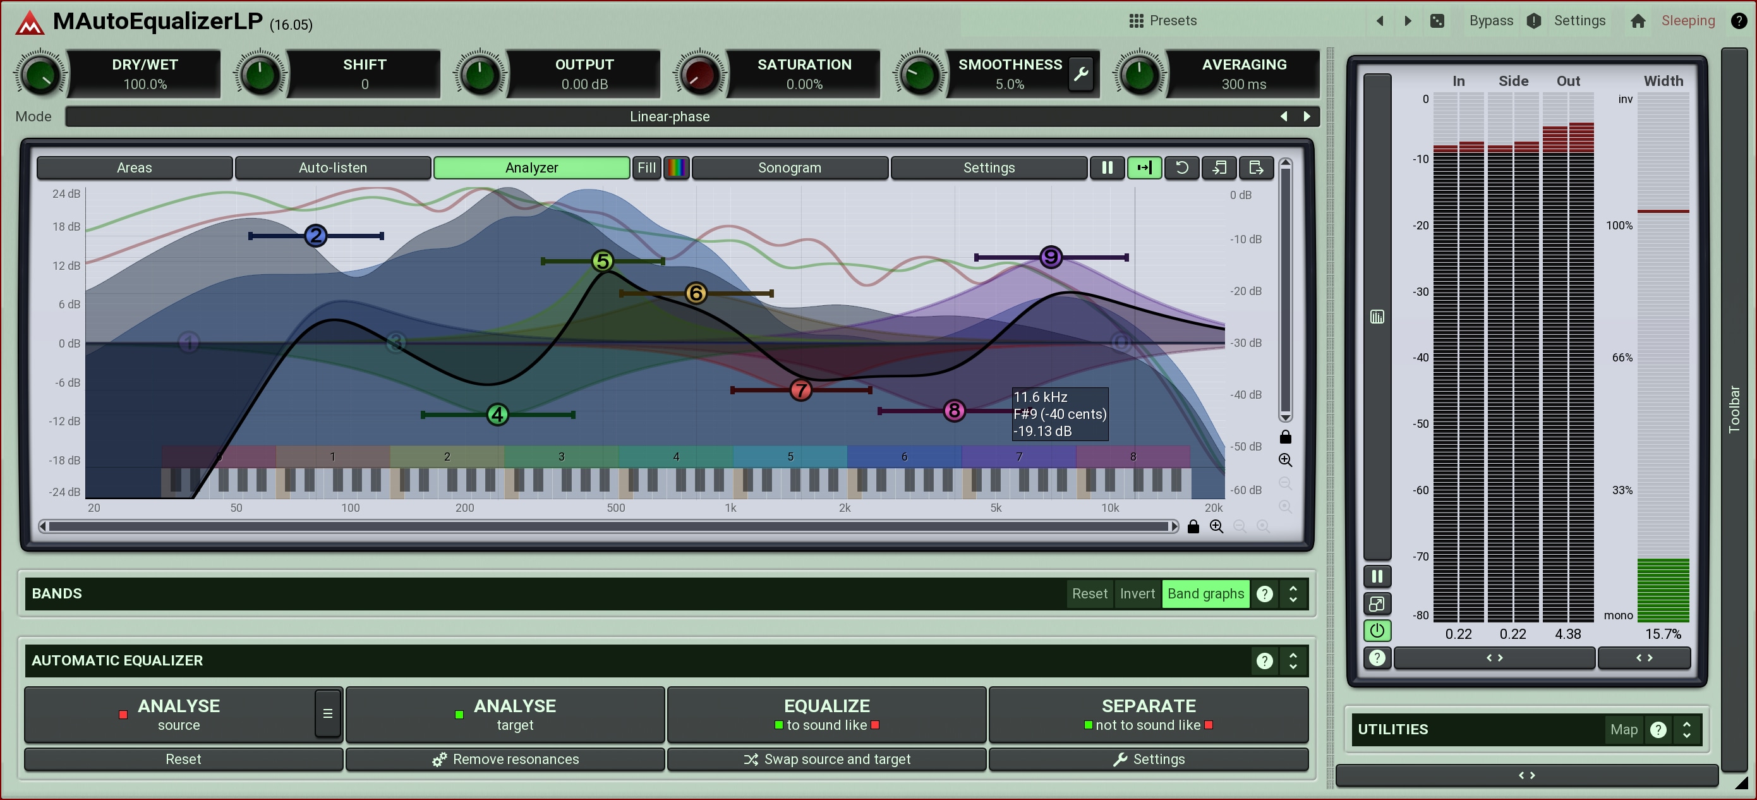Viewport: 1757px width, 800px height.
Task: Open the help question mark in the top bar
Action: click(x=1739, y=20)
